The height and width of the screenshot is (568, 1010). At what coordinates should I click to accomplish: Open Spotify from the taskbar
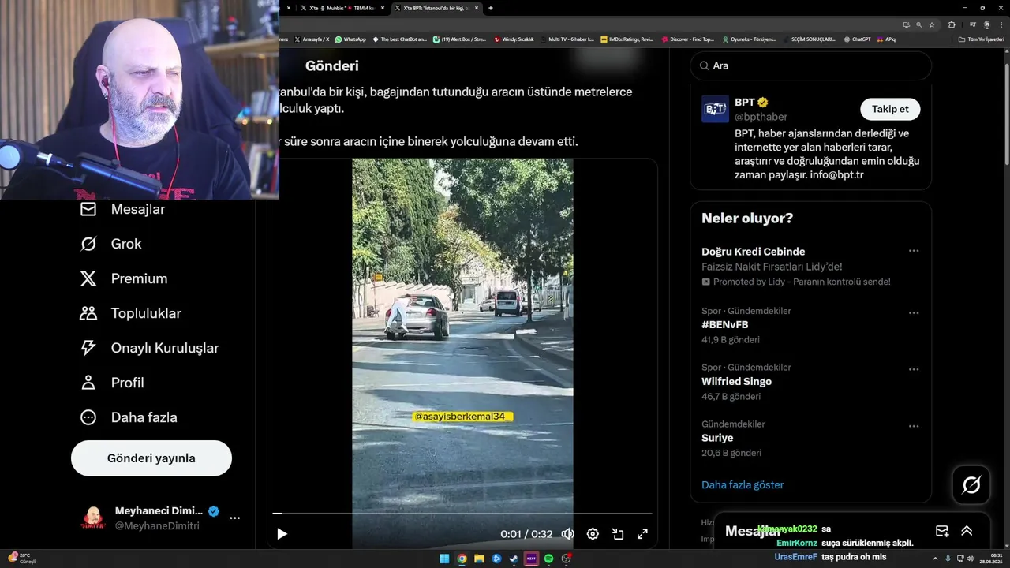548,559
